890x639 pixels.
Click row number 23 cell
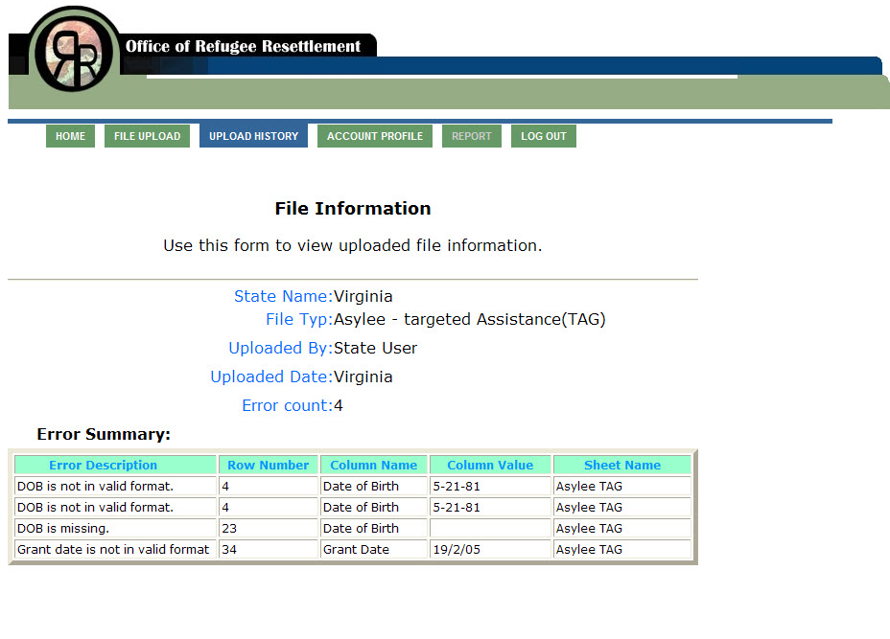click(x=268, y=529)
